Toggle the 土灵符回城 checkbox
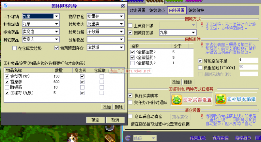The height and width of the screenshot is (142, 261). (130, 25)
